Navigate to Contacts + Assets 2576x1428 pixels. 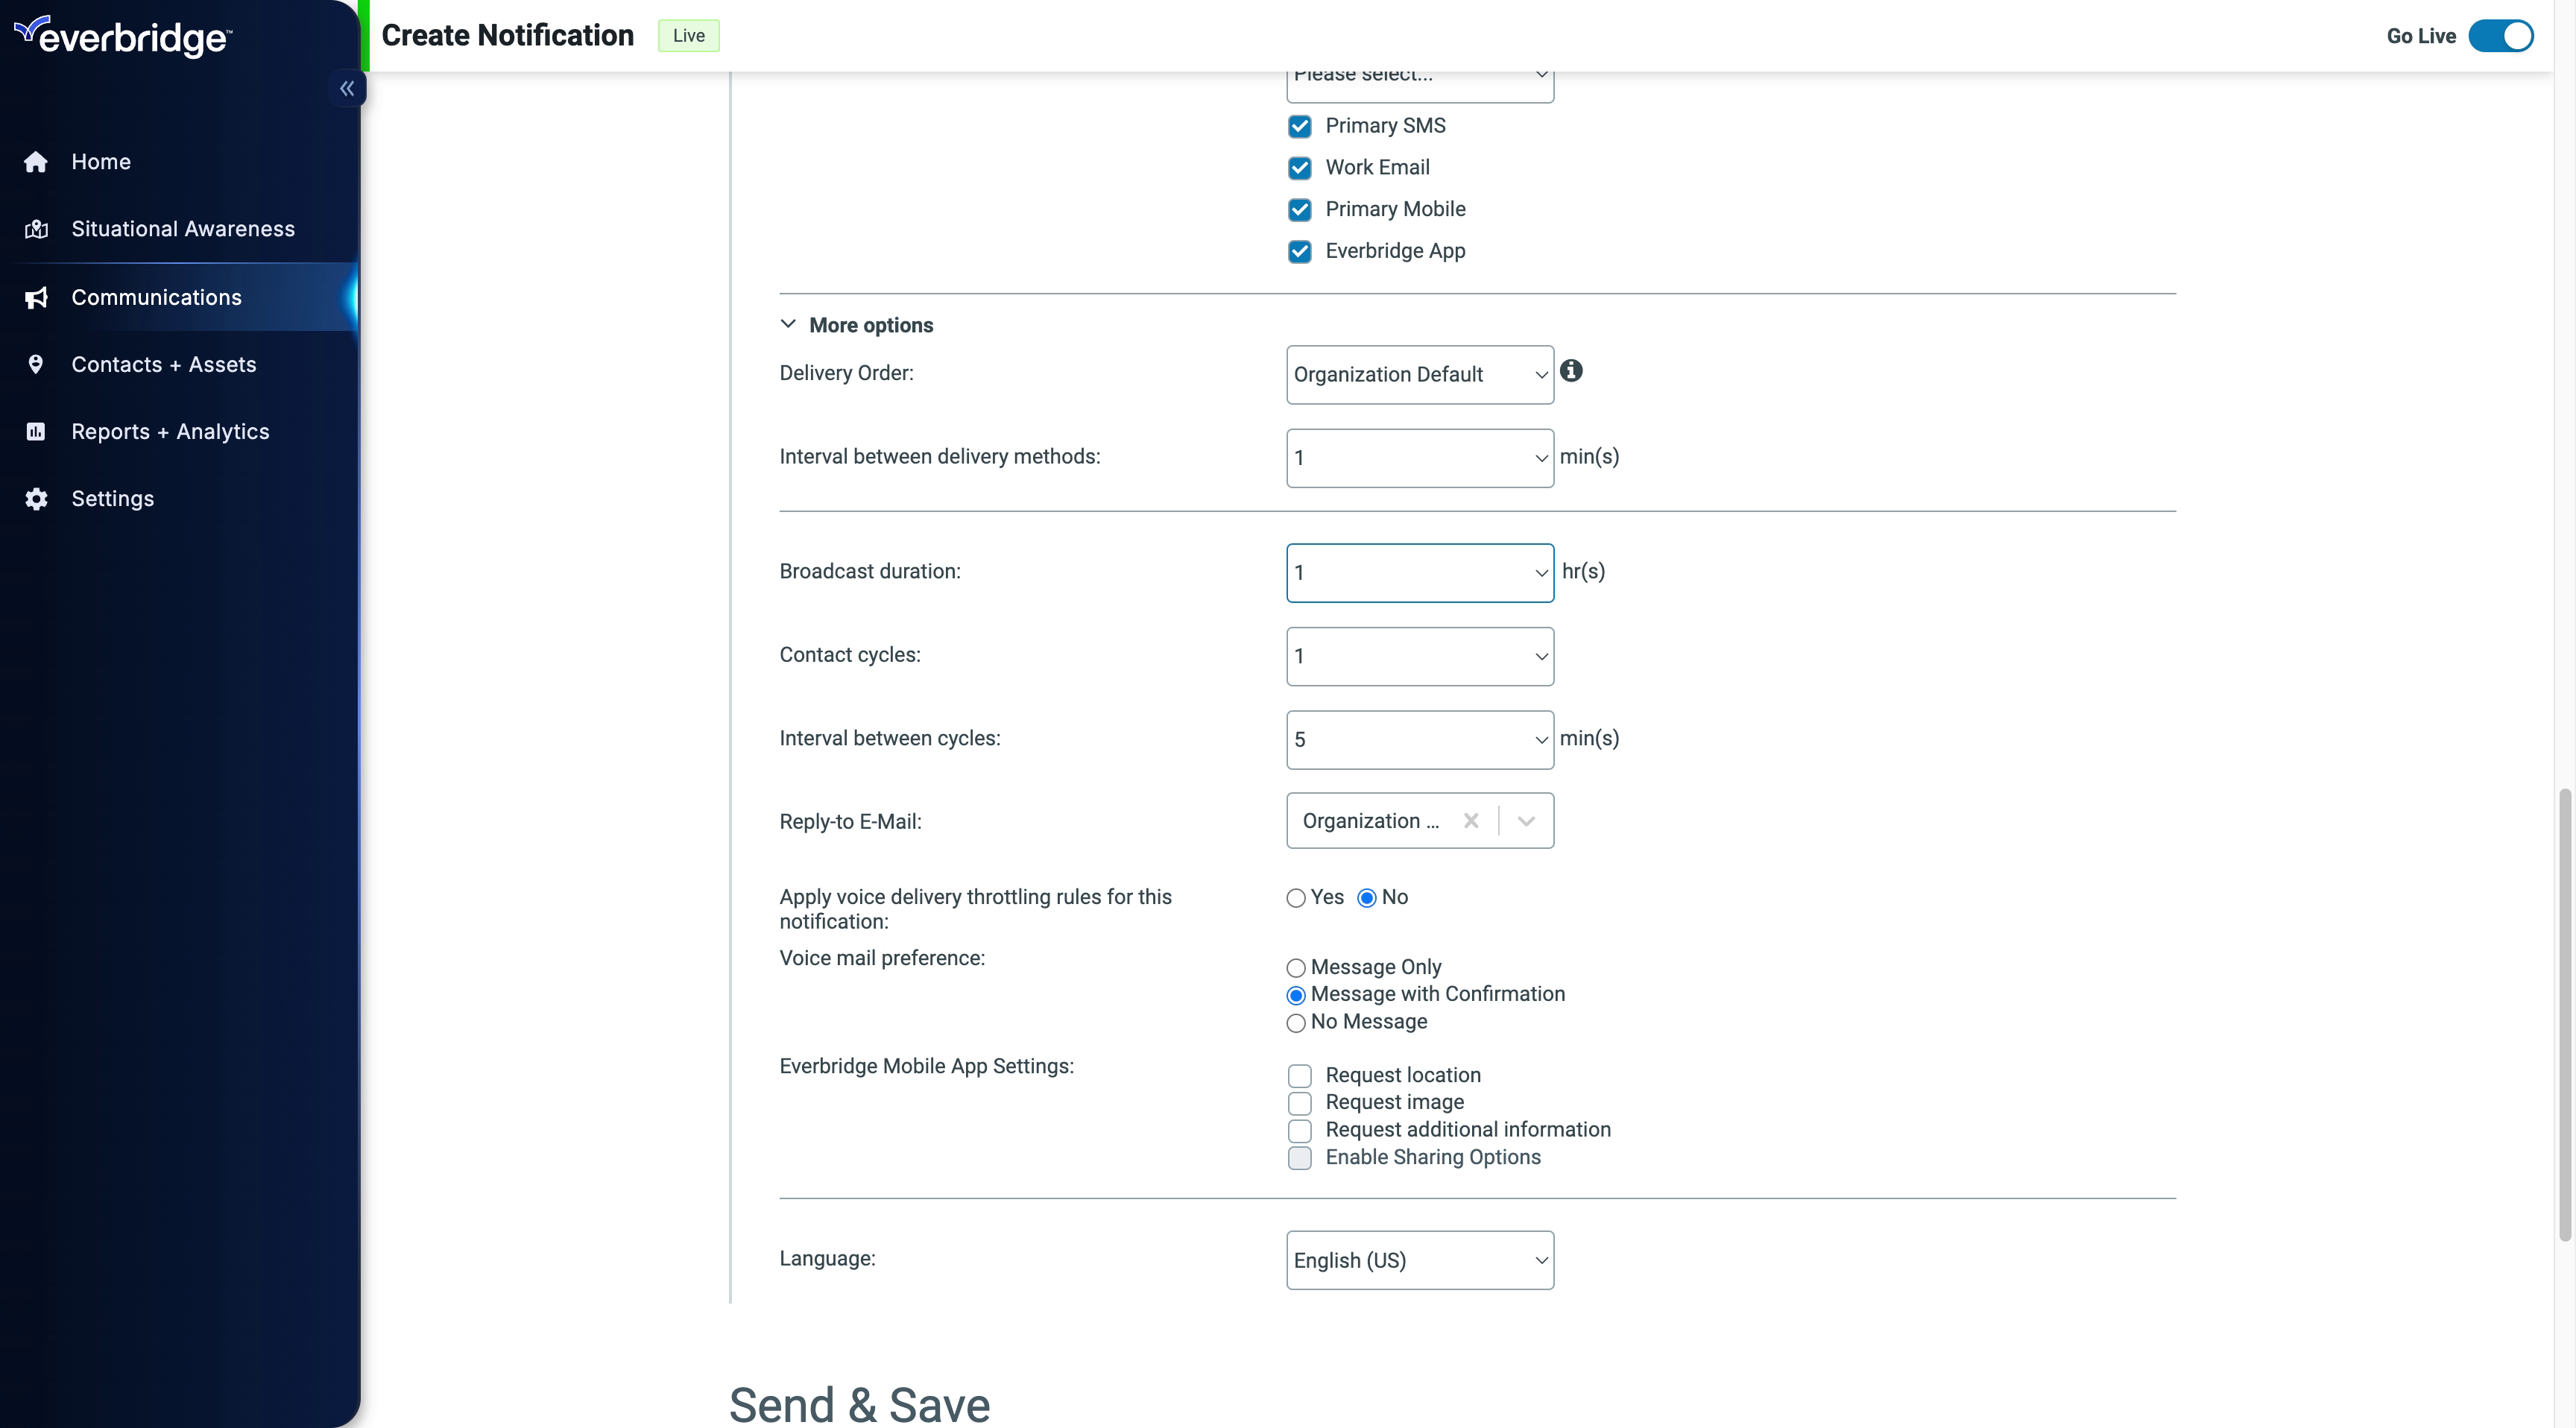click(x=163, y=364)
